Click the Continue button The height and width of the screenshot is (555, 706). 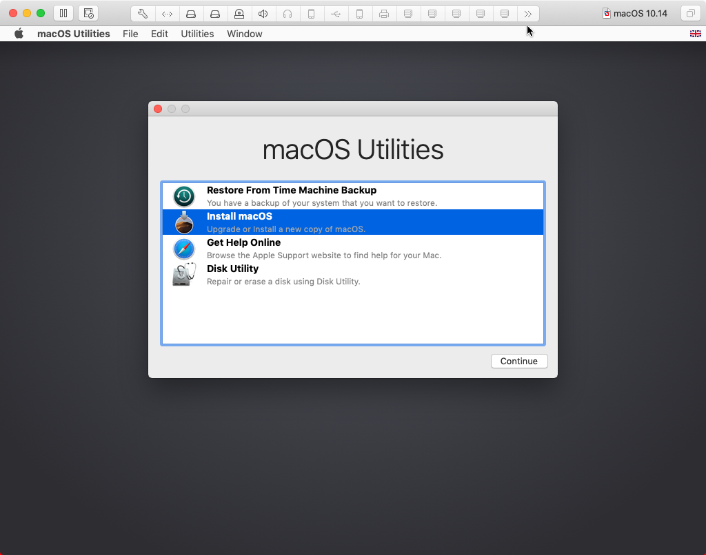pos(518,361)
